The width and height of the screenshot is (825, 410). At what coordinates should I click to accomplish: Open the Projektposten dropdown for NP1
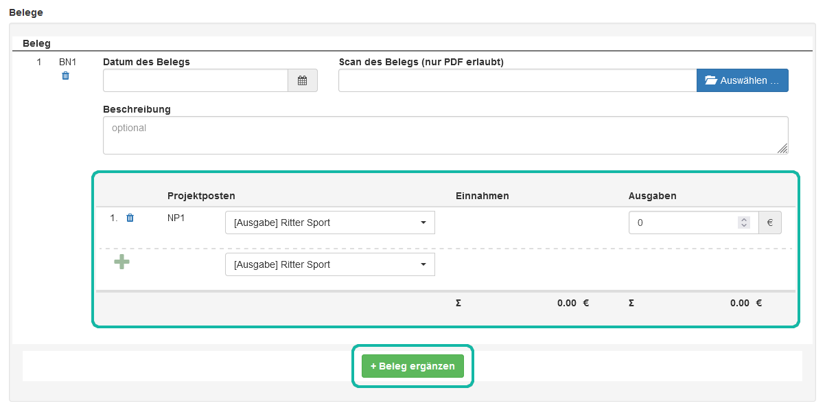point(330,222)
